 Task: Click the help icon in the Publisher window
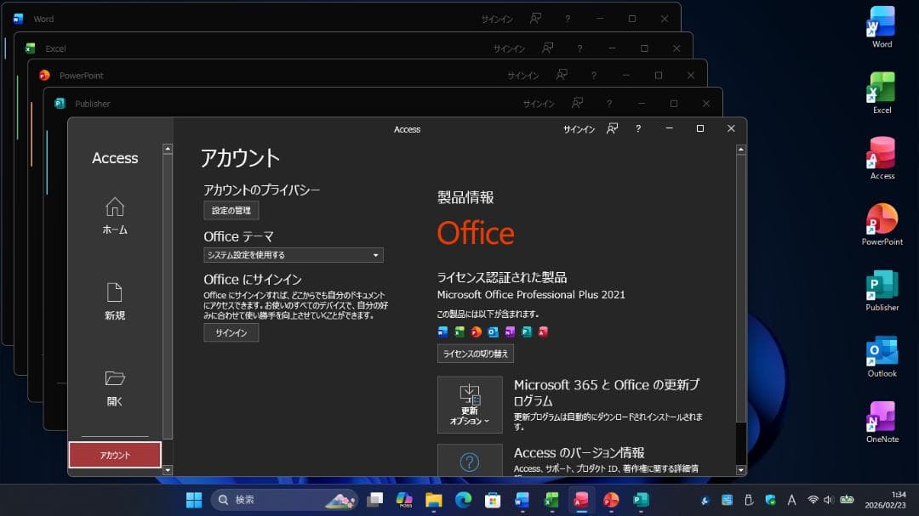click(x=609, y=104)
